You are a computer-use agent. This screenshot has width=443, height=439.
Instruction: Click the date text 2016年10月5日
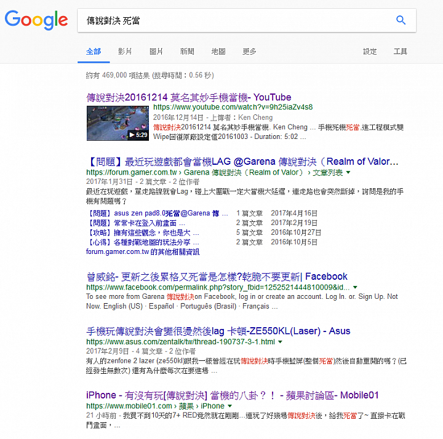[x=294, y=242]
